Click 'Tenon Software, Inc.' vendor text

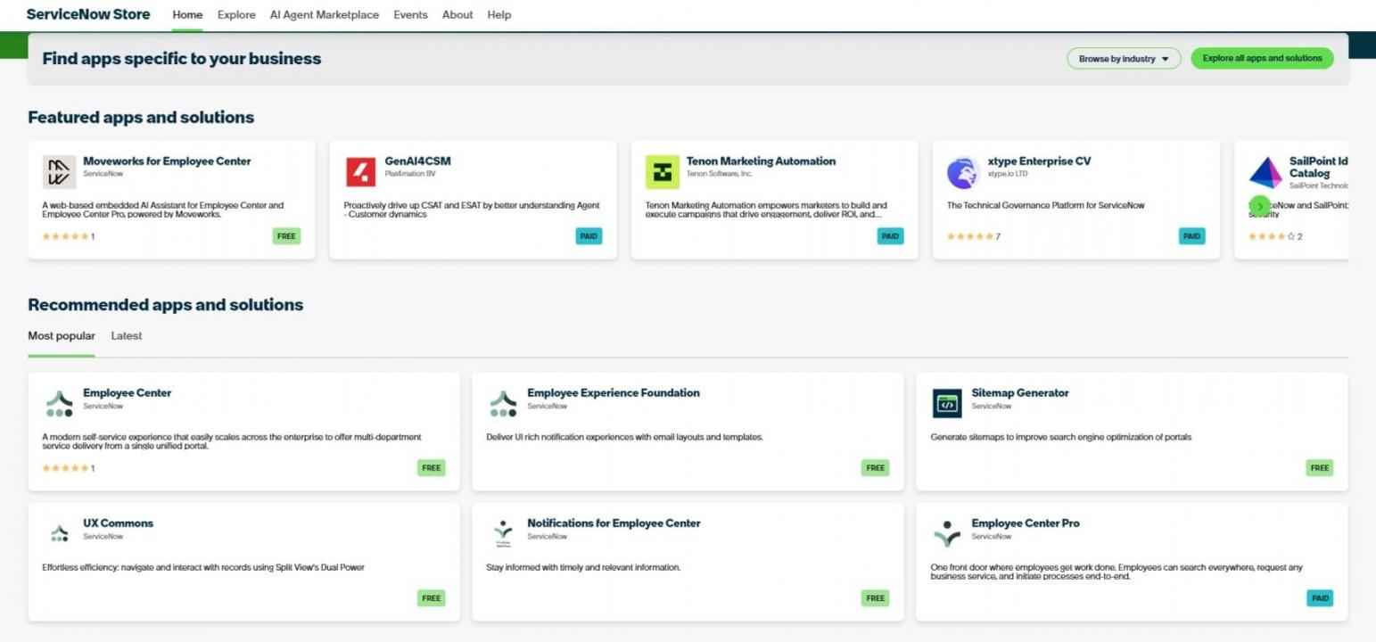[720, 174]
